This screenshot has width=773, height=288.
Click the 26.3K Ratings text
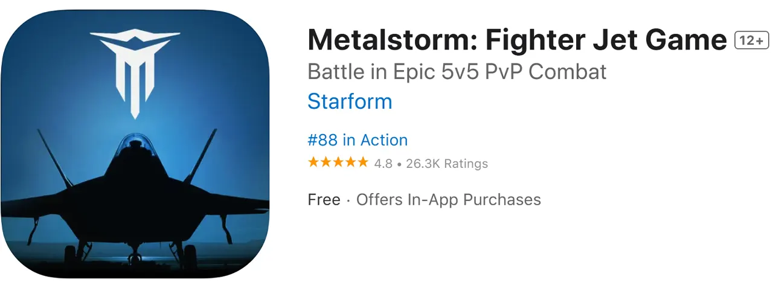pyautogui.click(x=447, y=164)
